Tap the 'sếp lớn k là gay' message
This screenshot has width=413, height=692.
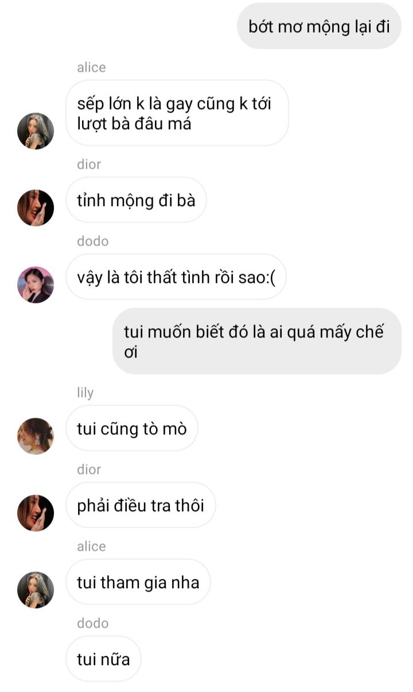pyautogui.click(x=177, y=112)
